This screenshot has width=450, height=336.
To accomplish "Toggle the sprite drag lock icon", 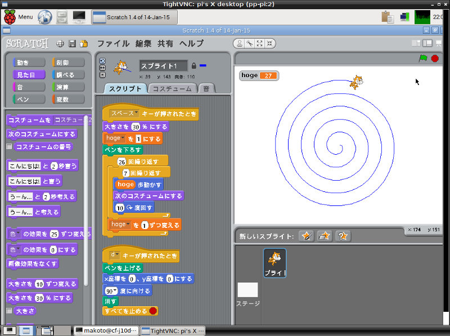I will click(193, 66).
